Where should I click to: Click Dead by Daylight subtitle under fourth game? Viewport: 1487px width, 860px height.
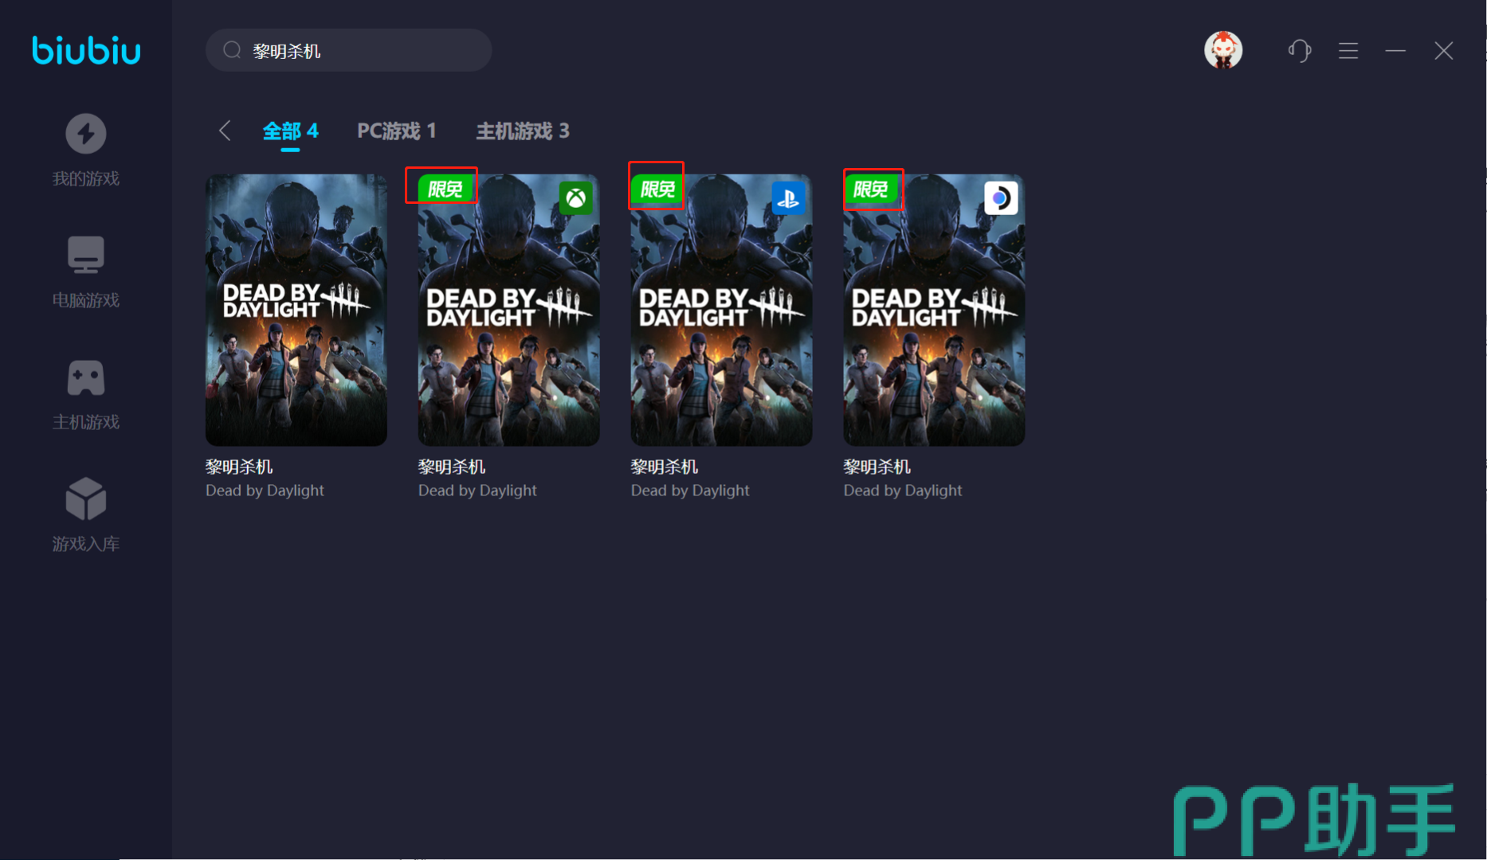(x=902, y=491)
